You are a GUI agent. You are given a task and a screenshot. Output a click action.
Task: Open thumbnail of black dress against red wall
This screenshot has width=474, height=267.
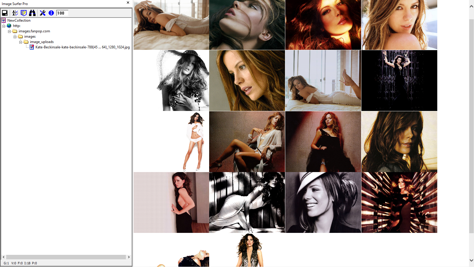pos(323,142)
